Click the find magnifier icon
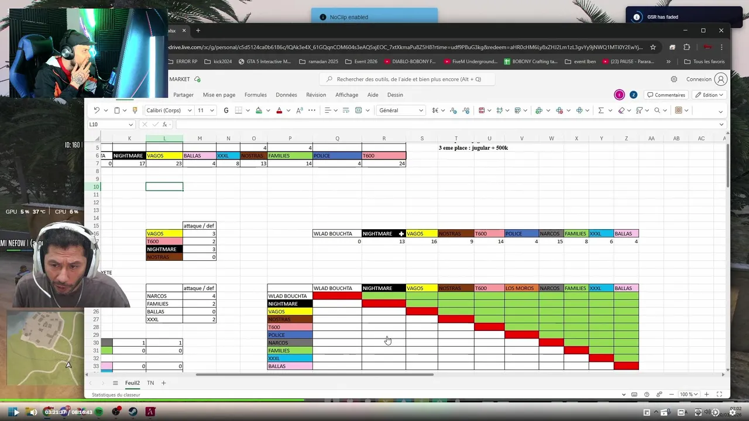 tap(657, 110)
